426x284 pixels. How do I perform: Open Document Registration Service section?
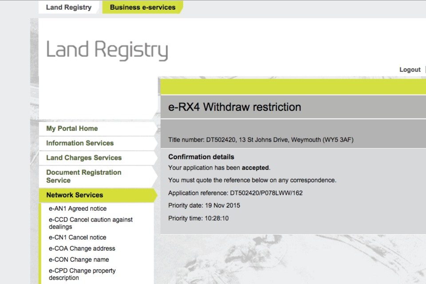pos(83,176)
